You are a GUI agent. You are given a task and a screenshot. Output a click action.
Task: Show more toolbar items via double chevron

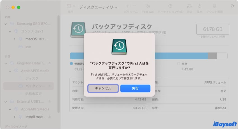click(x=232, y=6)
